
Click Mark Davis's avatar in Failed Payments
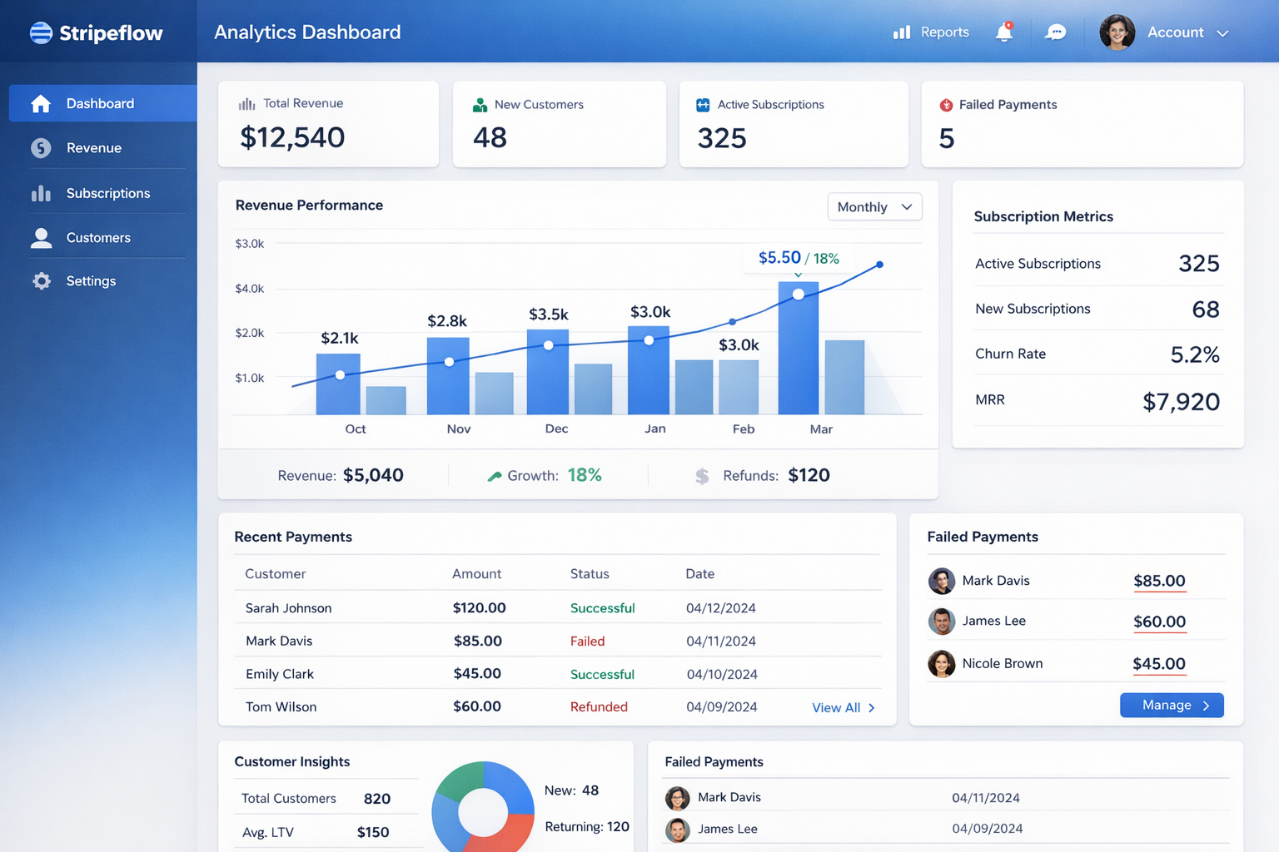point(942,581)
